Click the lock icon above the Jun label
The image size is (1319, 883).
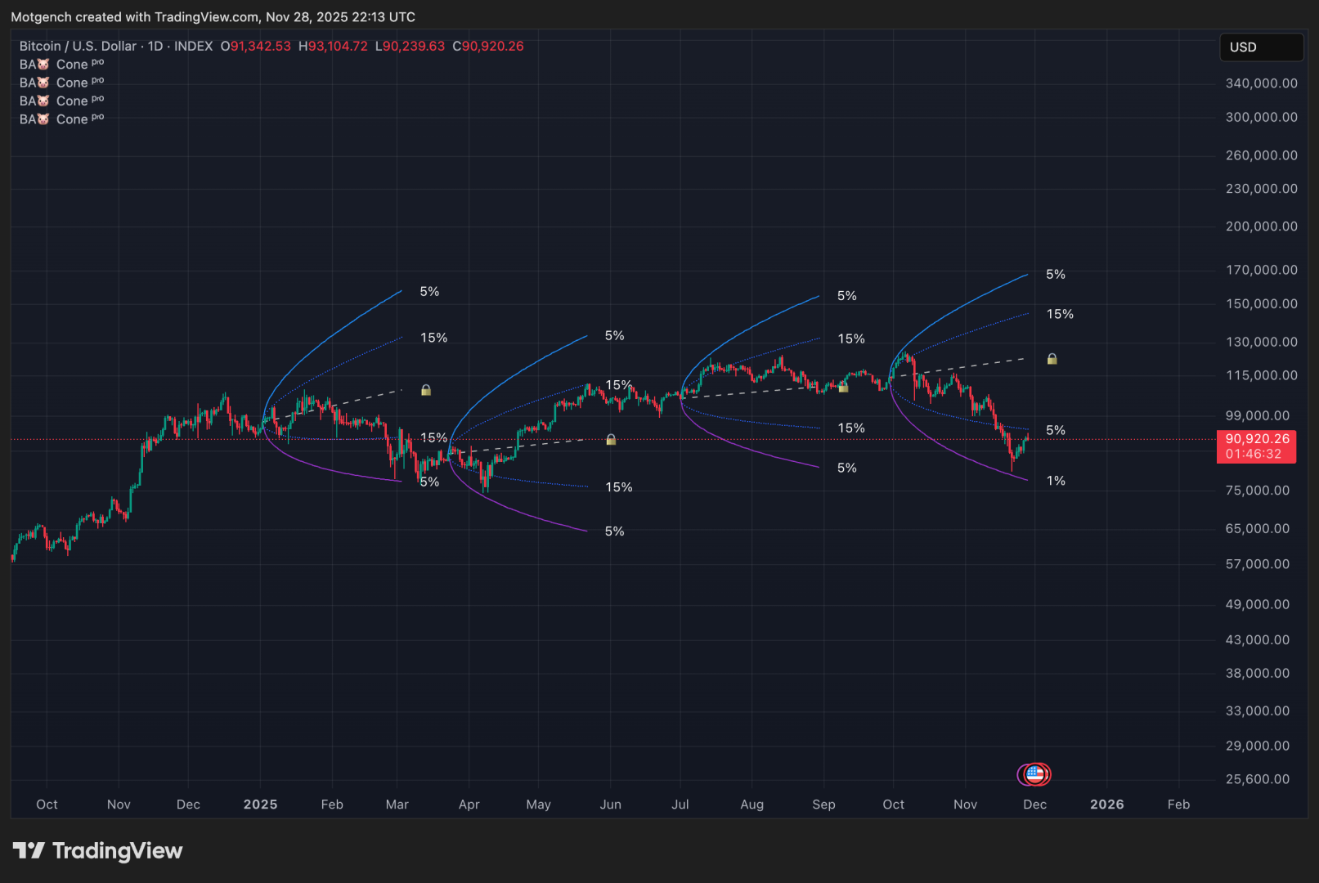click(x=611, y=440)
